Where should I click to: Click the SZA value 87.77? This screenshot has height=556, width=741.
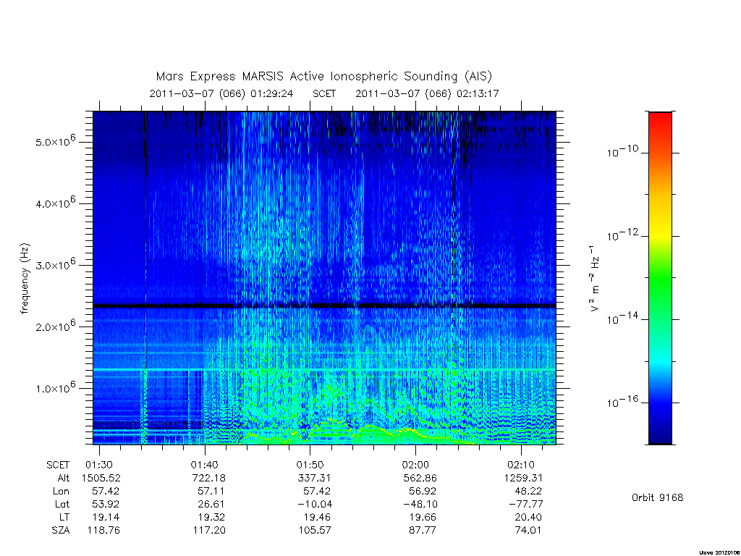click(x=422, y=530)
